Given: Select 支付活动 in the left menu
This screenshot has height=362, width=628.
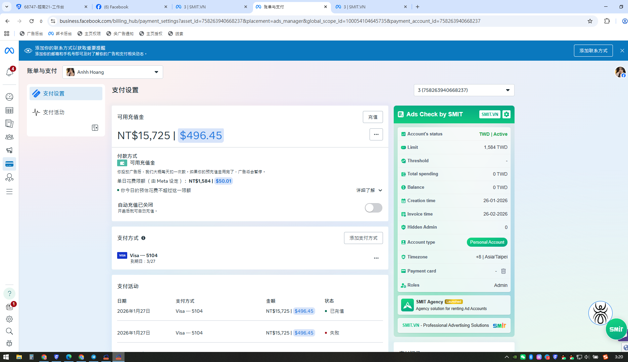Looking at the screenshot, I should coord(54,112).
